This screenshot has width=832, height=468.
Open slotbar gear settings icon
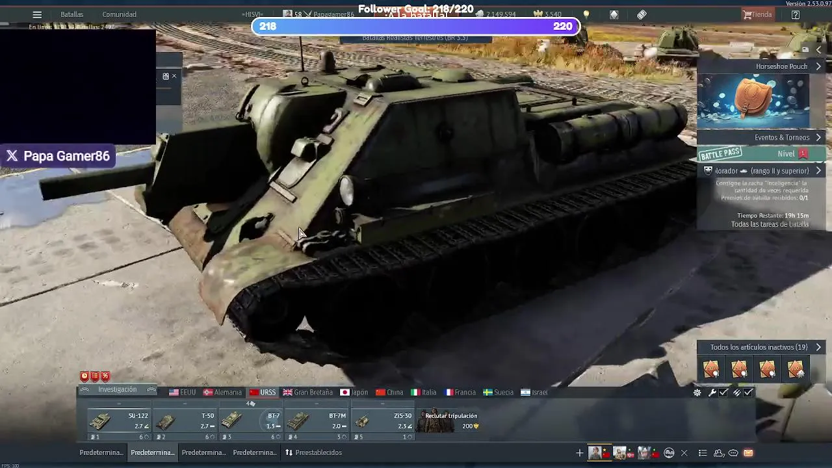(697, 393)
